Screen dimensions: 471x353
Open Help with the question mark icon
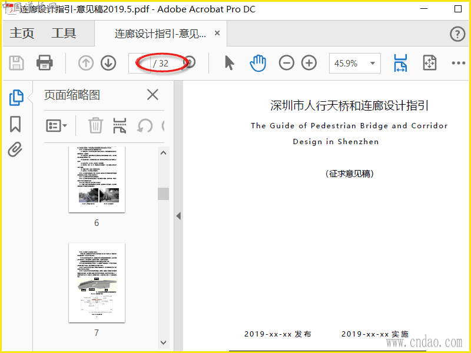(x=457, y=34)
